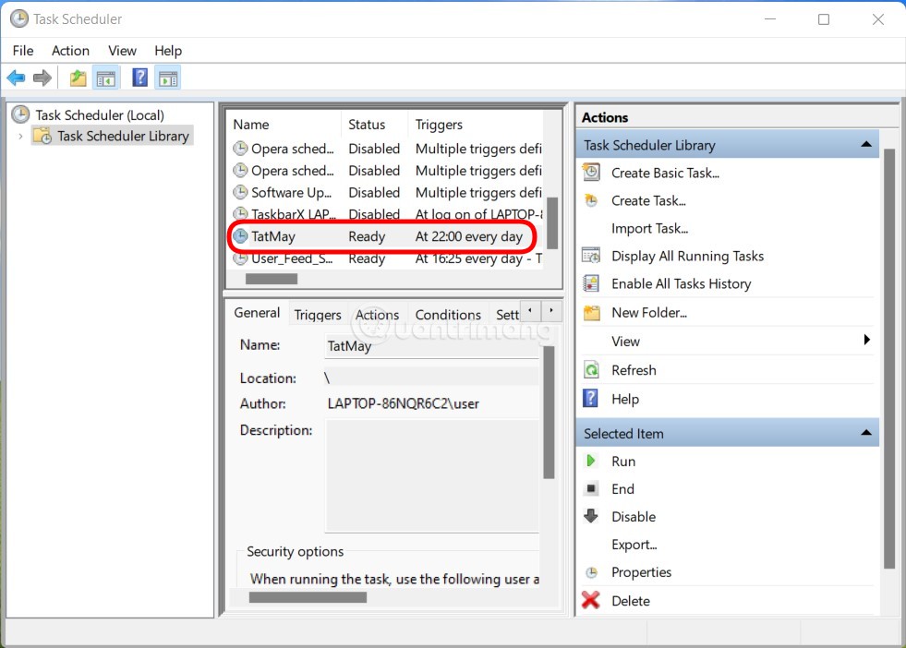Click the Task Scheduler title bar icon
This screenshot has height=648, width=906.
click(x=19, y=18)
